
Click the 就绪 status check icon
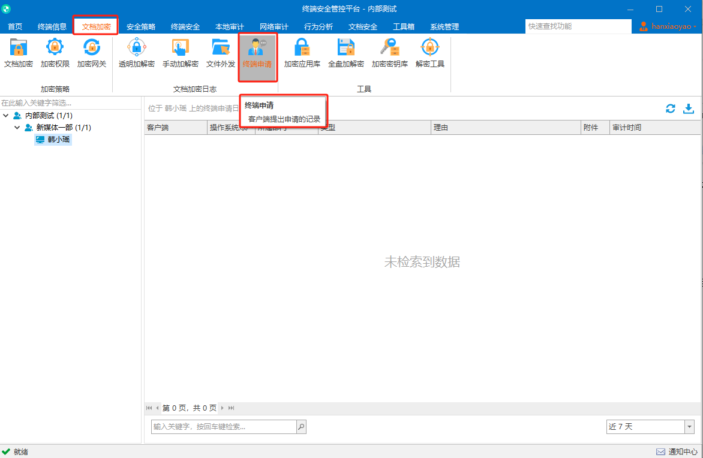tap(6, 452)
